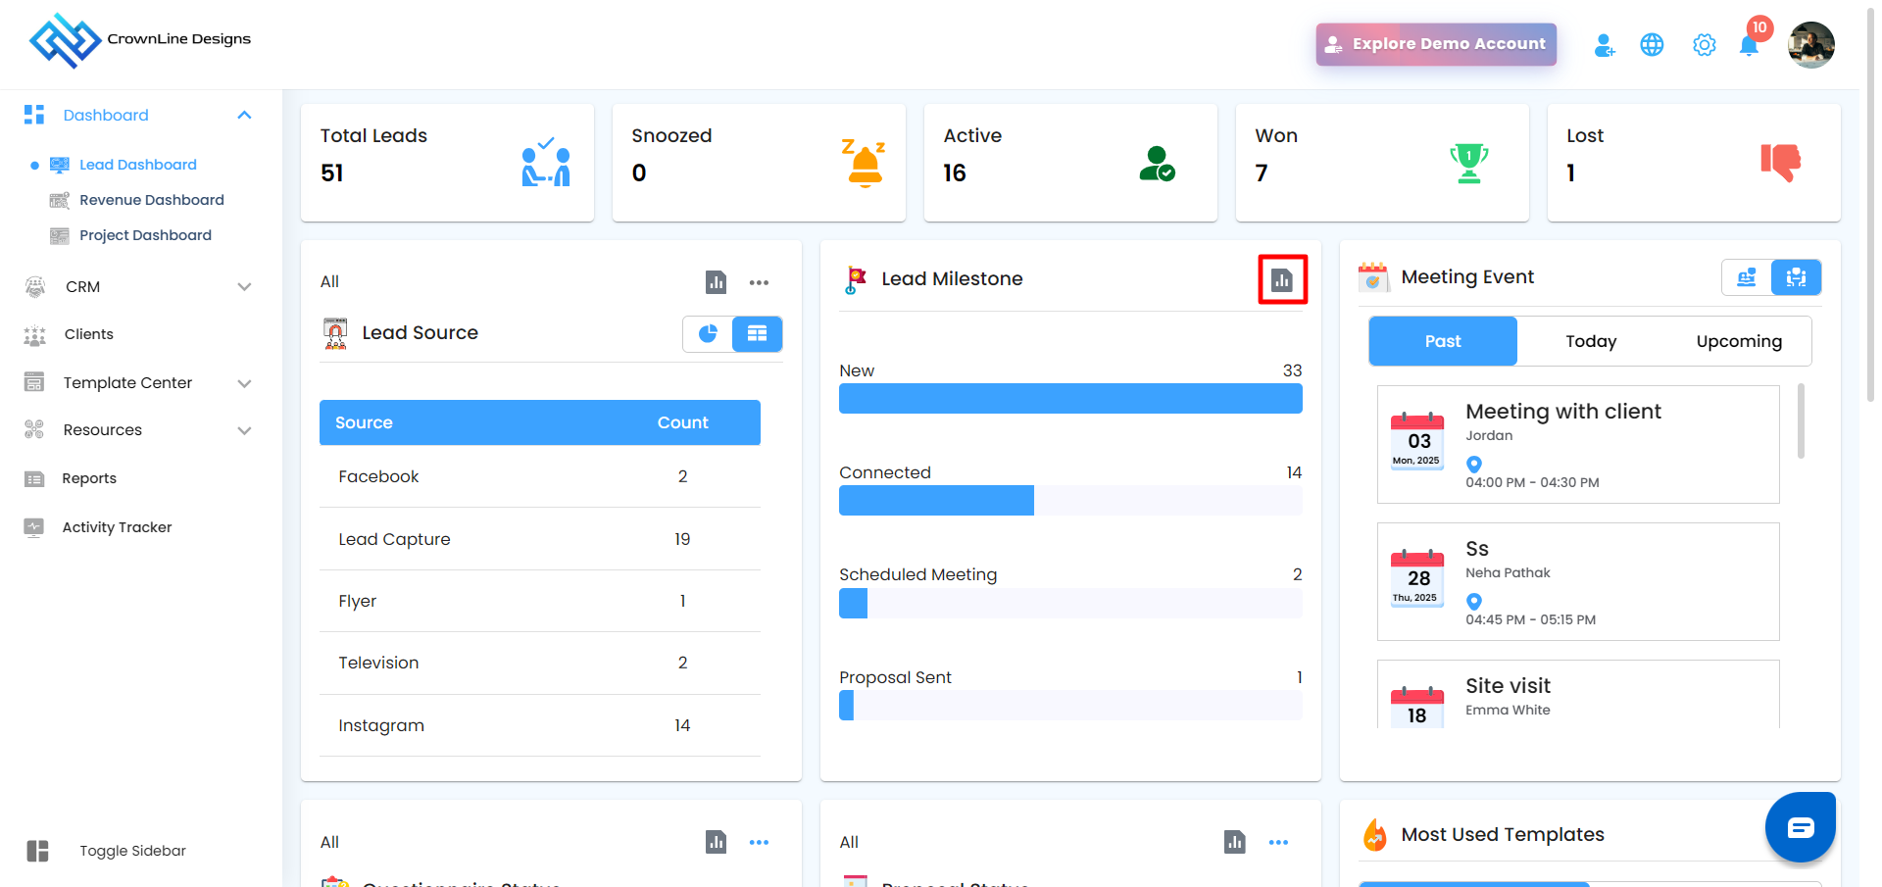Select the Past meetings tab
Screen dimensions: 1882x887
click(x=1443, y=341)
